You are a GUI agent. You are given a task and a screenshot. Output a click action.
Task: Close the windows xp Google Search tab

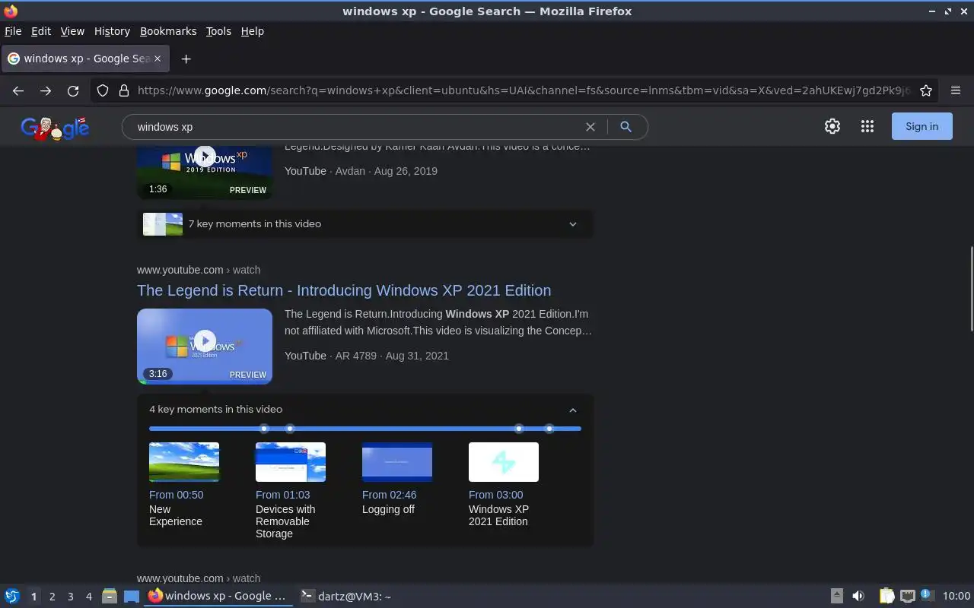tap(158, 59)
